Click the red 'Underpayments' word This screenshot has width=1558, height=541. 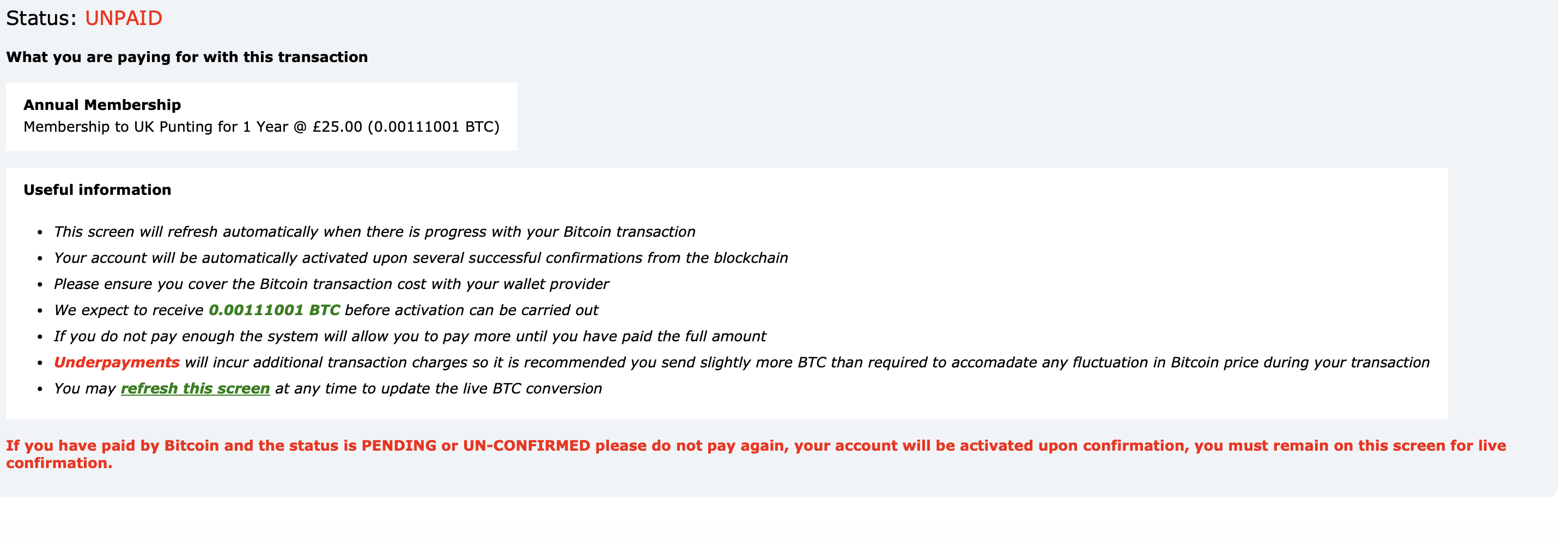click(117, 362)
